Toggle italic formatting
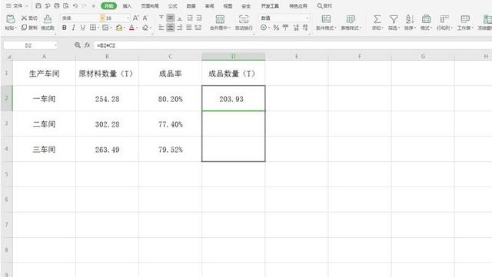492x277 pixels. coord(74,28)
